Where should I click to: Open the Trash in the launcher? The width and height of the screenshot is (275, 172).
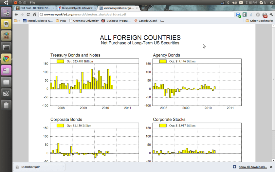point(6,105)
